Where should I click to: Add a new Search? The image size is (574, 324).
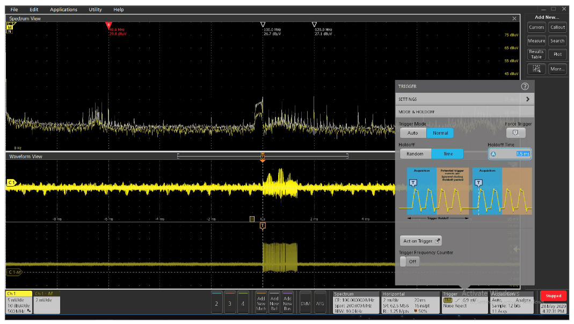(558, 40)
